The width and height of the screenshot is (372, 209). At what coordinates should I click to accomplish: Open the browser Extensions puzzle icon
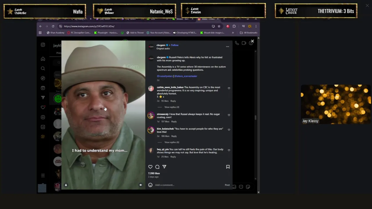click(234, 26)
